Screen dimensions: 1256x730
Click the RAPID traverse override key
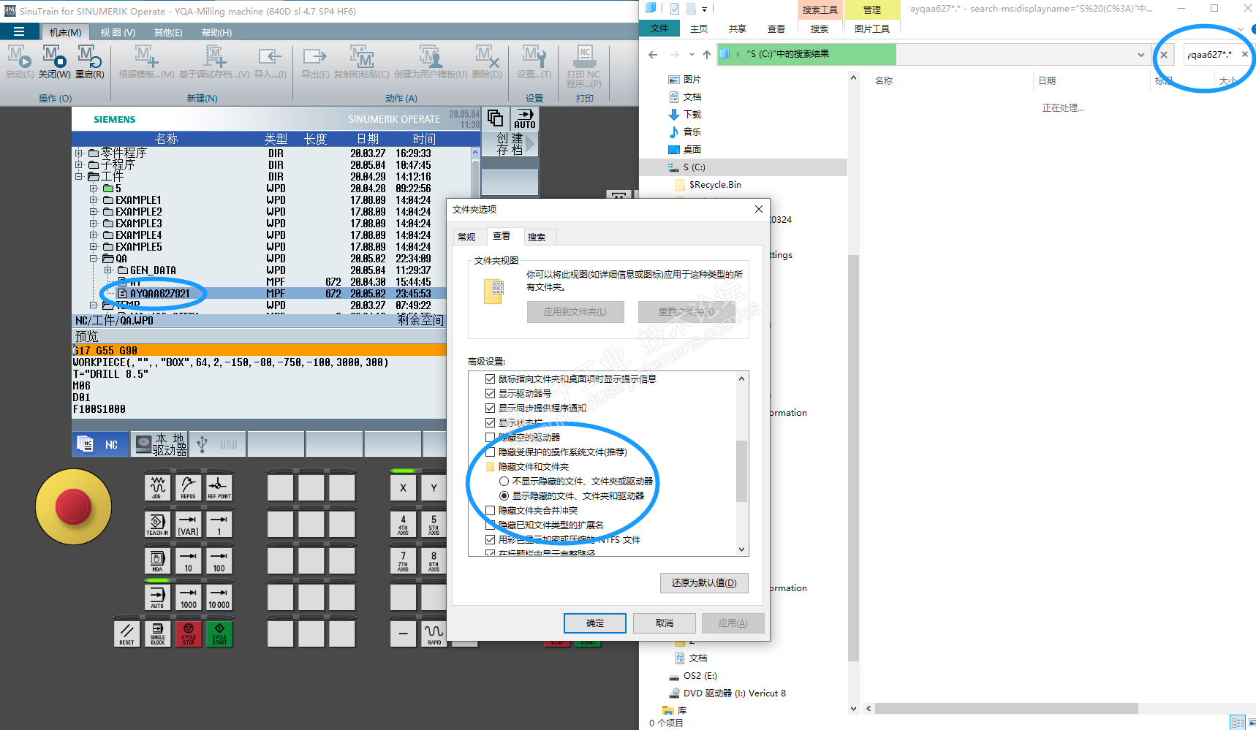[434, 634]
